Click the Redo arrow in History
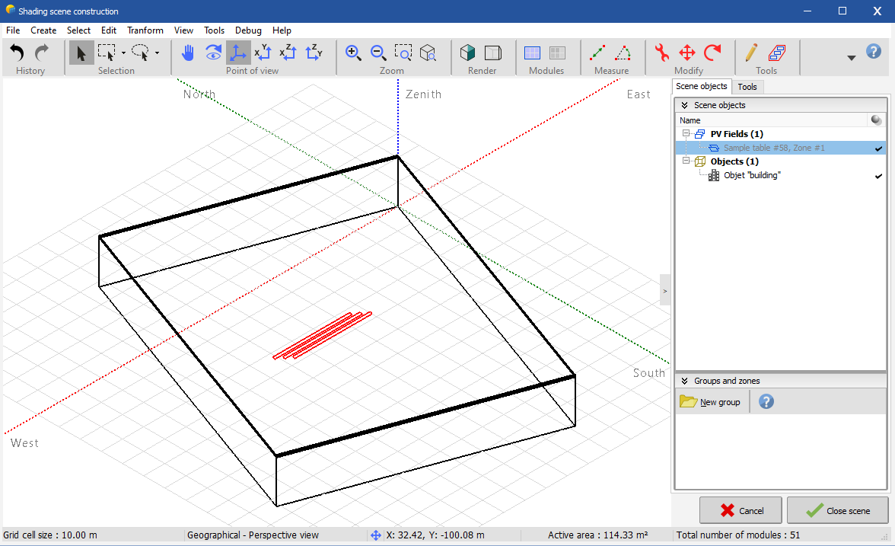The image size is (895, 546). pyautogui.click(x=42, y=53)
